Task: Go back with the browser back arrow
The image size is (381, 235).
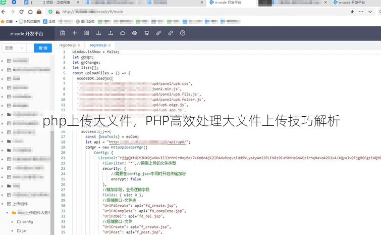Action: click(4, 12)
